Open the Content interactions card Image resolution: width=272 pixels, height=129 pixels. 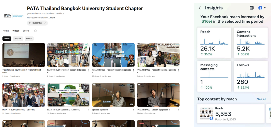pyautogui.click(x=251, y=43)
